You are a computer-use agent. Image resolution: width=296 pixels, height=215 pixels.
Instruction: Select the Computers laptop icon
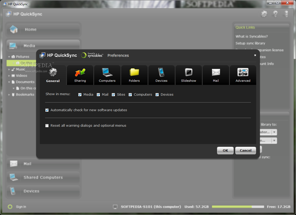(107, 72)
